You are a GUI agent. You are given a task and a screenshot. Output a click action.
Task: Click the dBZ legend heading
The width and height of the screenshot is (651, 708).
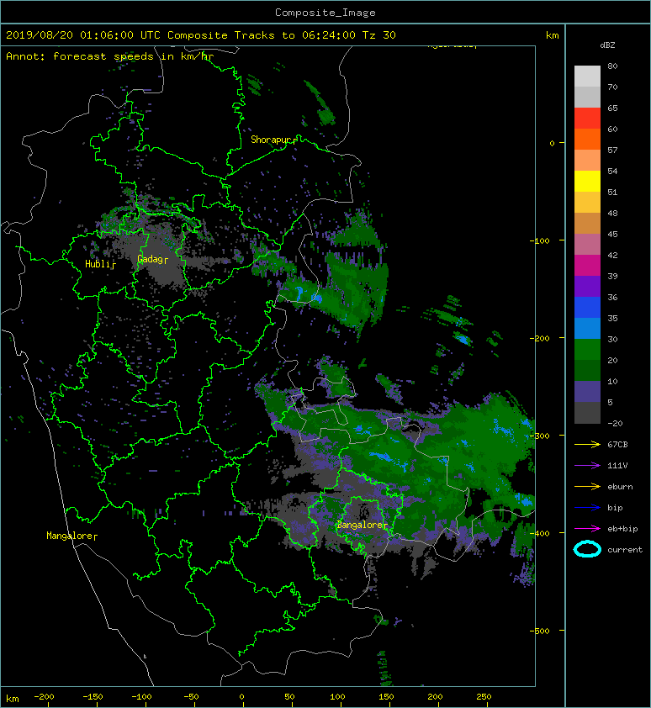[607, 45]
